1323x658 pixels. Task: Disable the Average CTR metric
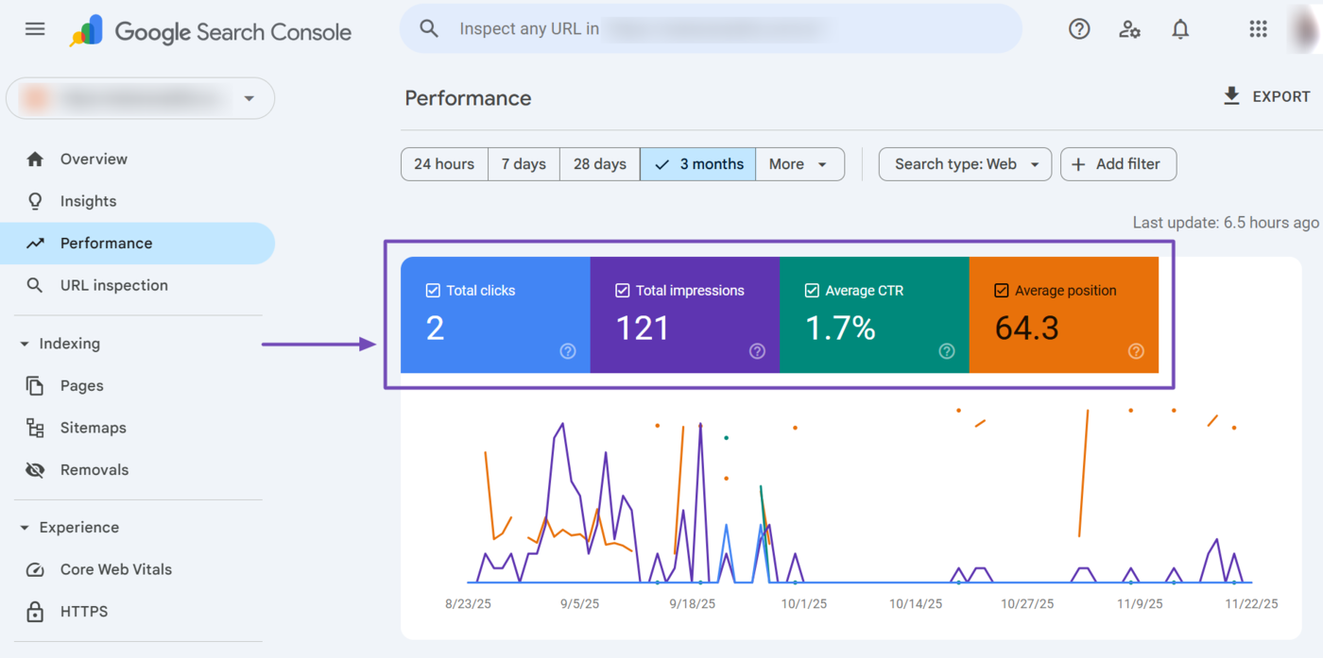pyautogui.click(x=812, y=290)
